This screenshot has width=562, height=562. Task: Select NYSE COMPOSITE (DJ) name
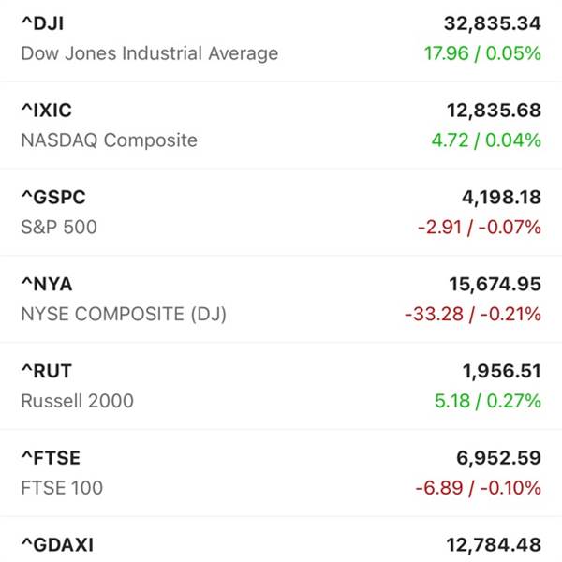[124, 314]
